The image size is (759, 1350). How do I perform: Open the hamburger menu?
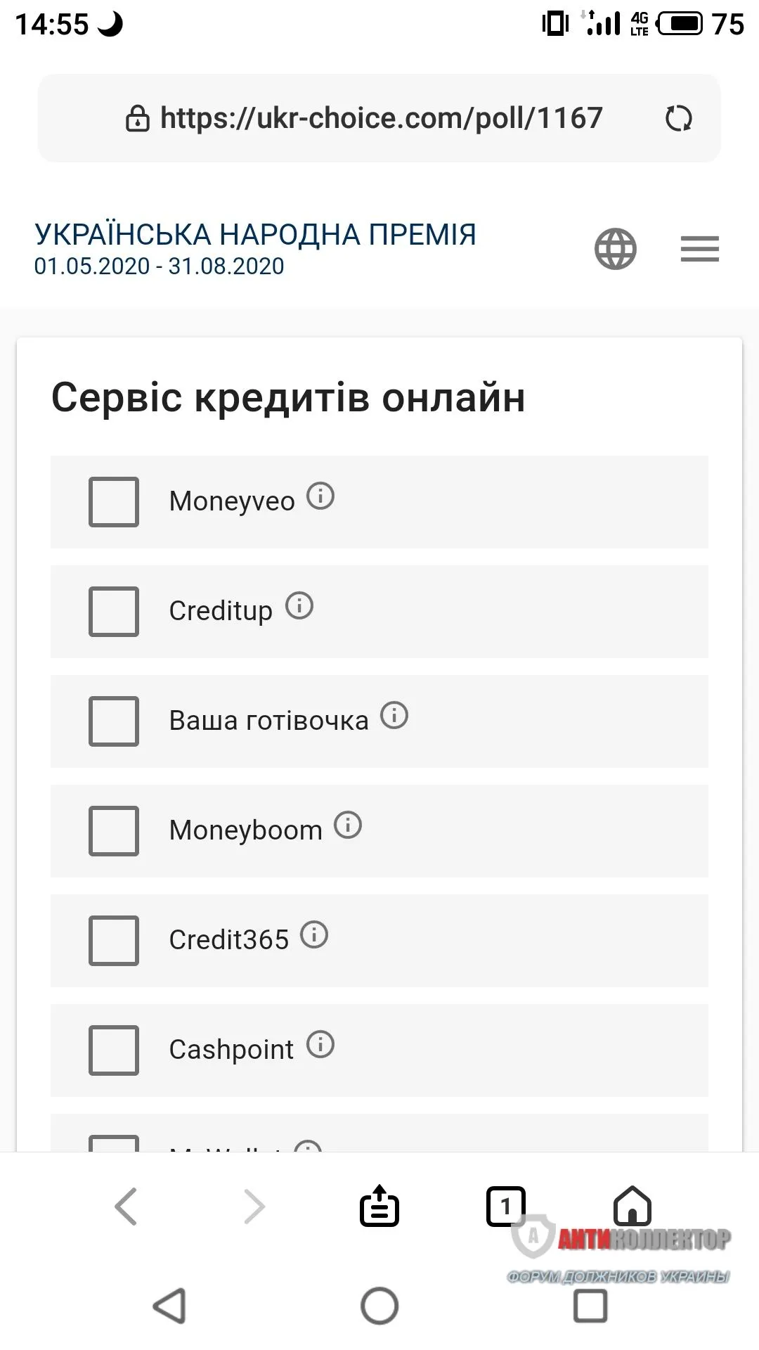pos(699,249)
